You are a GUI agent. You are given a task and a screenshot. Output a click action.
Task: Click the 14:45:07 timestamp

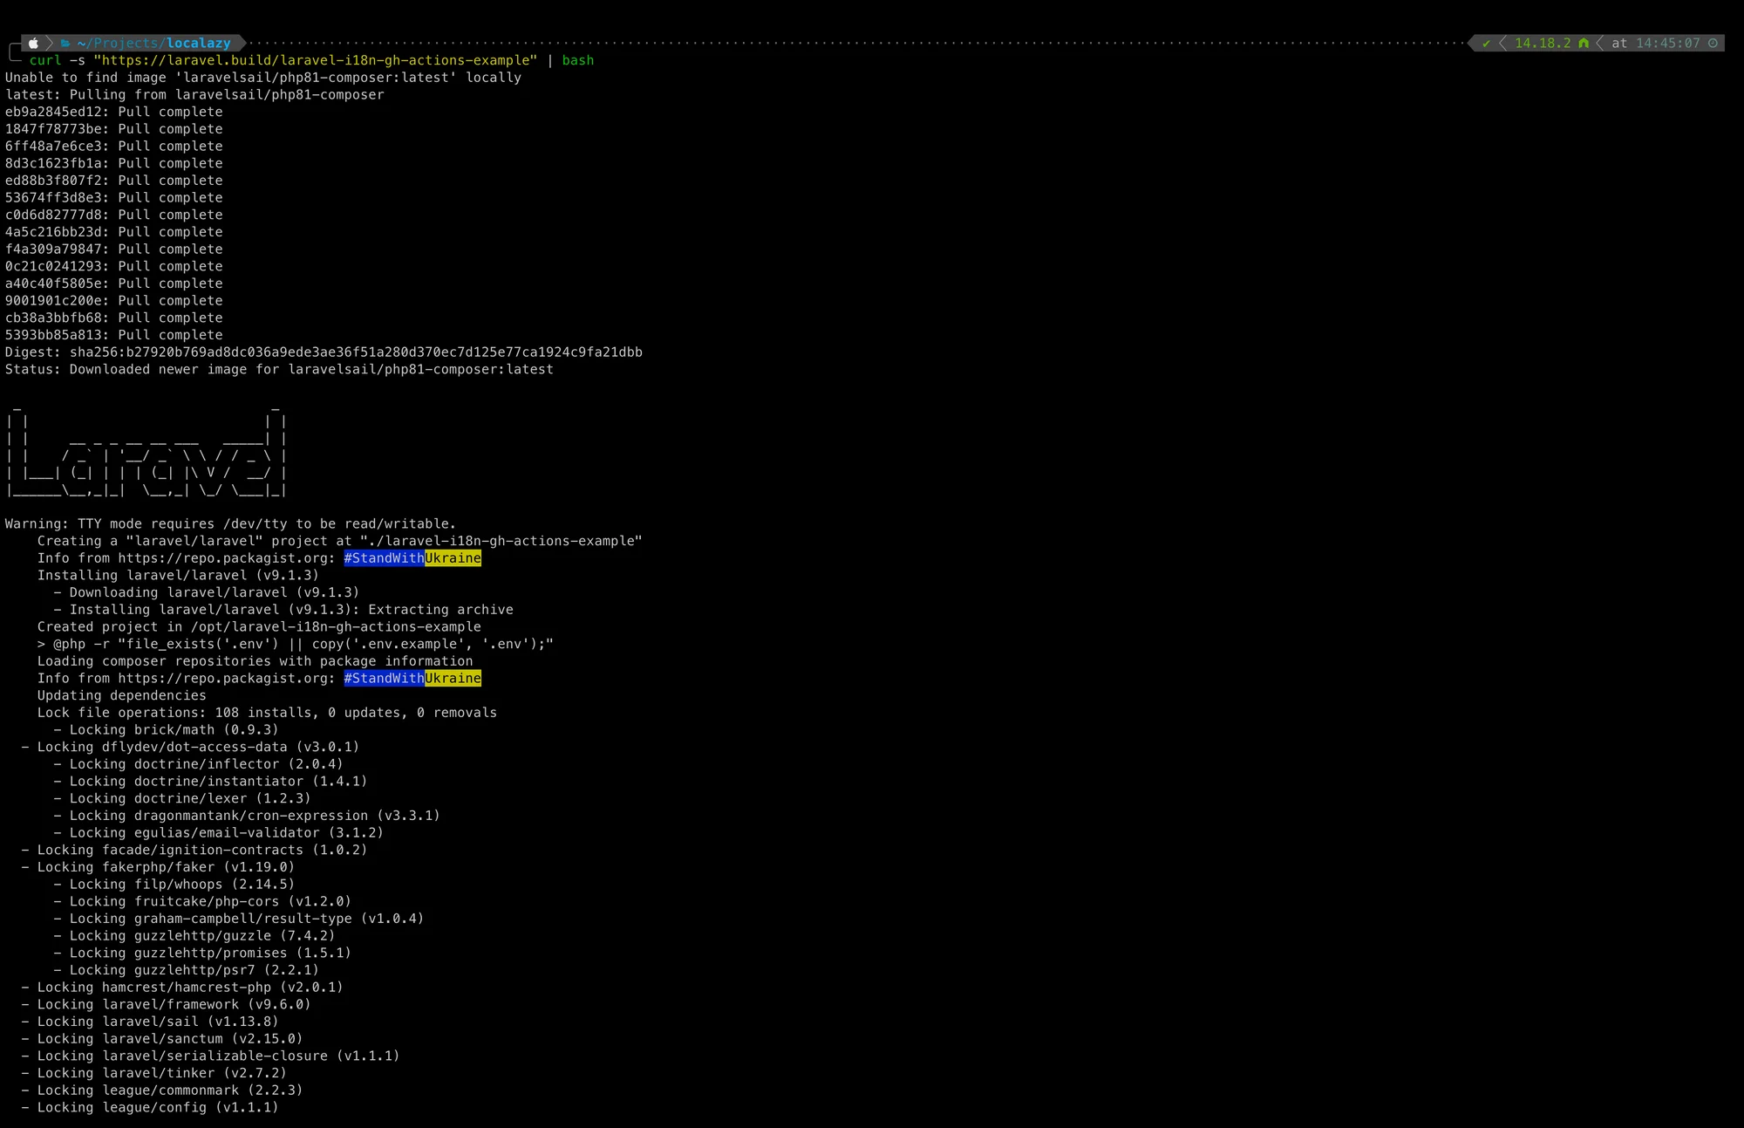tap(1667, 43)
